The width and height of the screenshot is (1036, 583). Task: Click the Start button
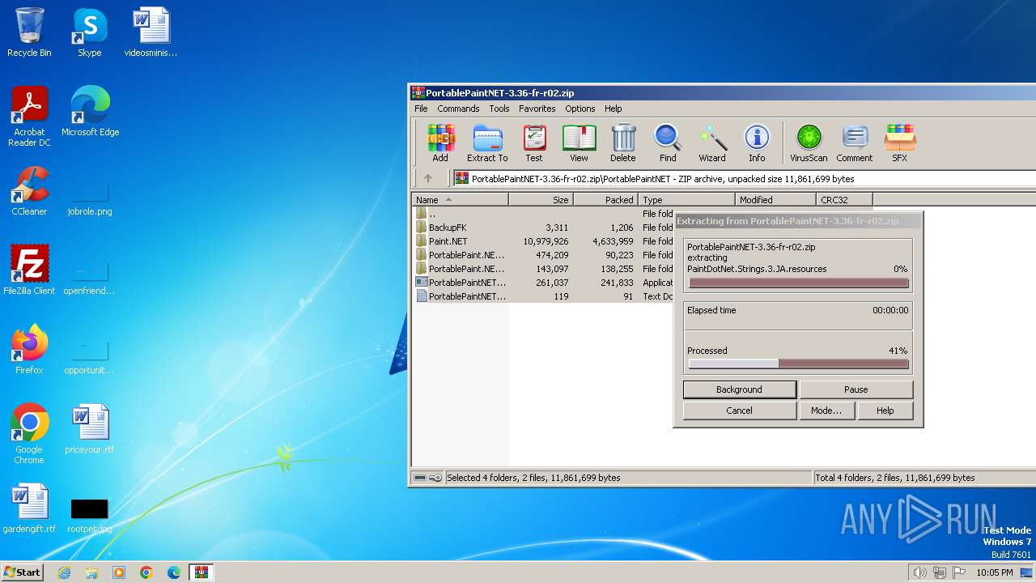point(23,572)
